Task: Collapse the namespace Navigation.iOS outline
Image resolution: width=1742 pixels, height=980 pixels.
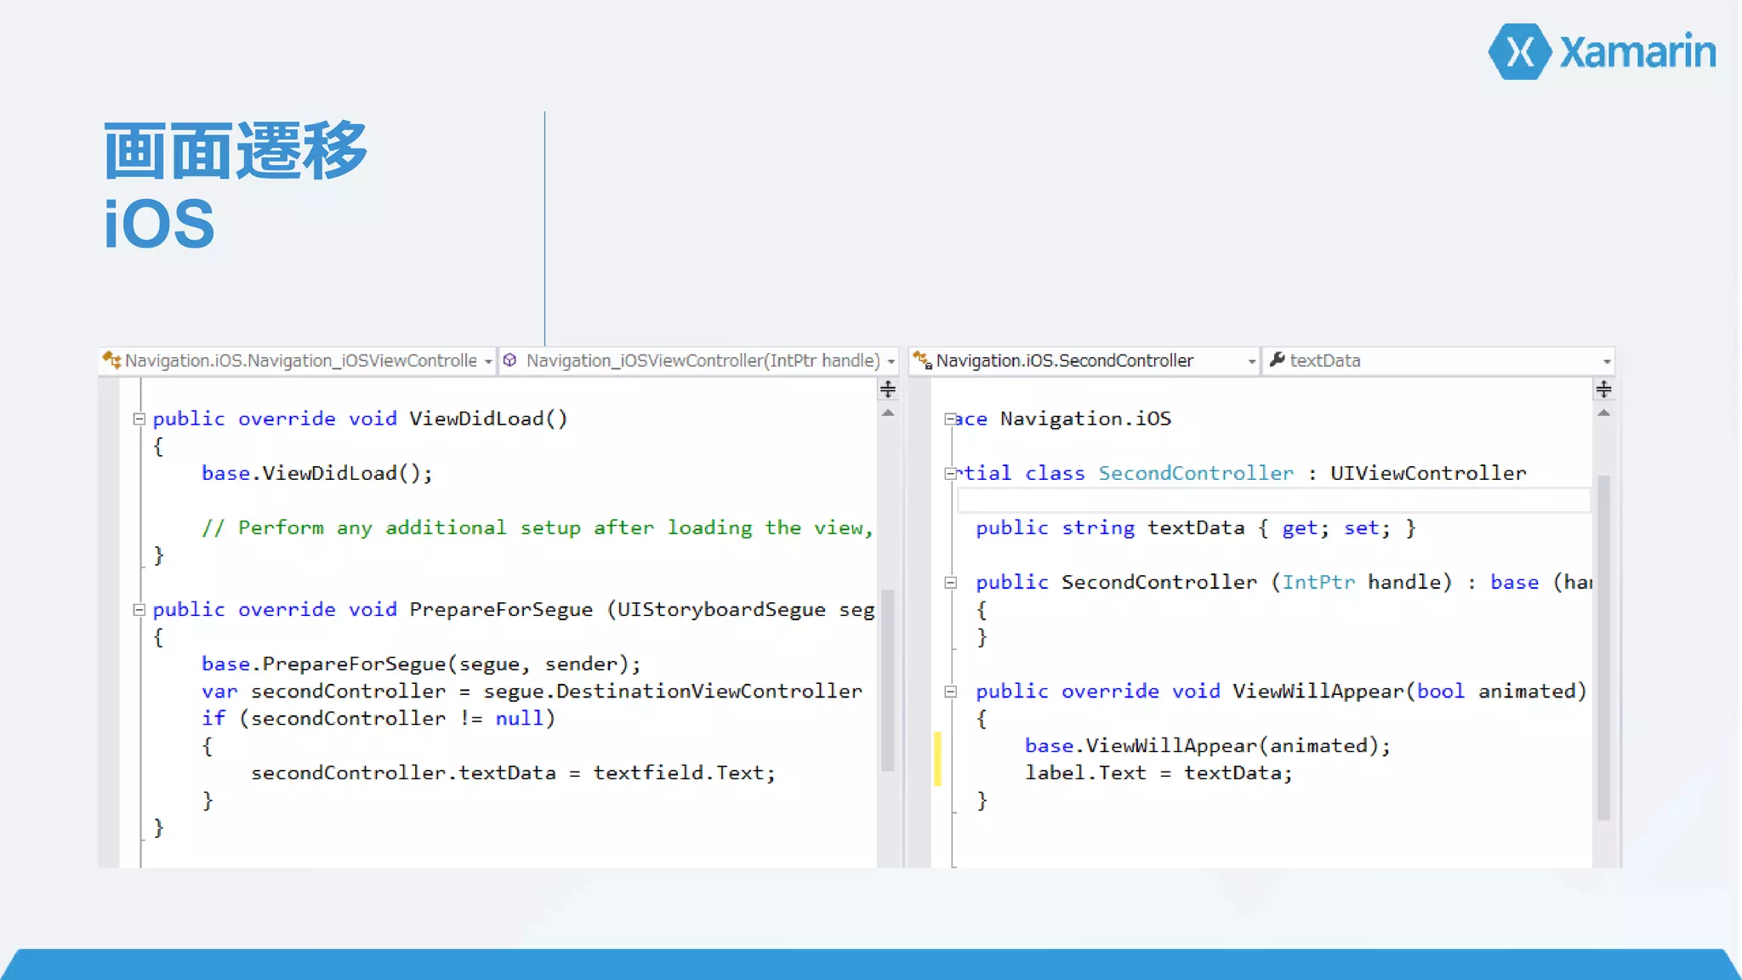Action: (951, 419)
